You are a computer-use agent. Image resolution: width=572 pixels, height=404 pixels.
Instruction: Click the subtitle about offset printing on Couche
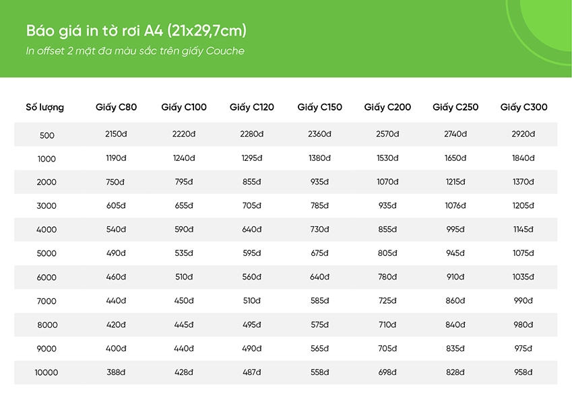coord(135,51)
